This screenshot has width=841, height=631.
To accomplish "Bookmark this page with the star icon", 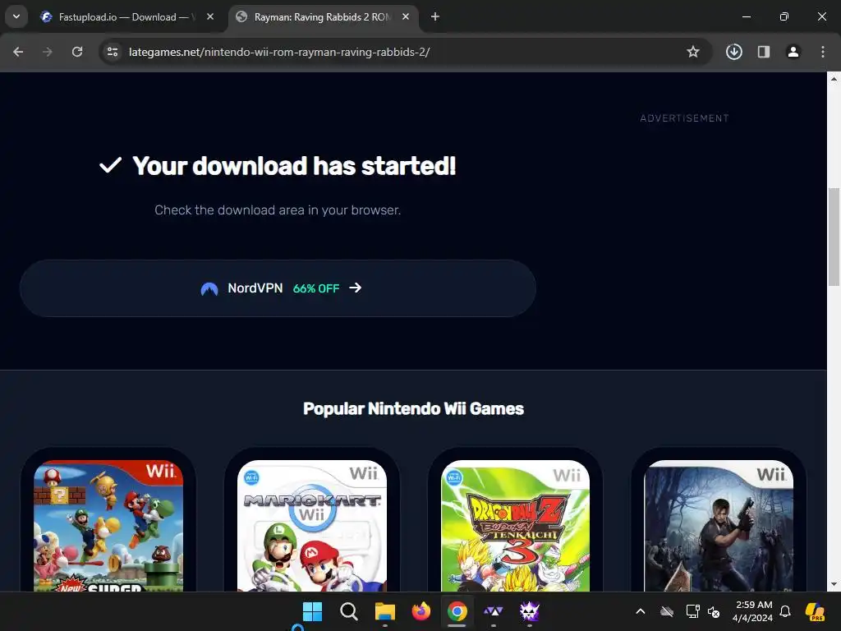I will [x=693, y=52].
